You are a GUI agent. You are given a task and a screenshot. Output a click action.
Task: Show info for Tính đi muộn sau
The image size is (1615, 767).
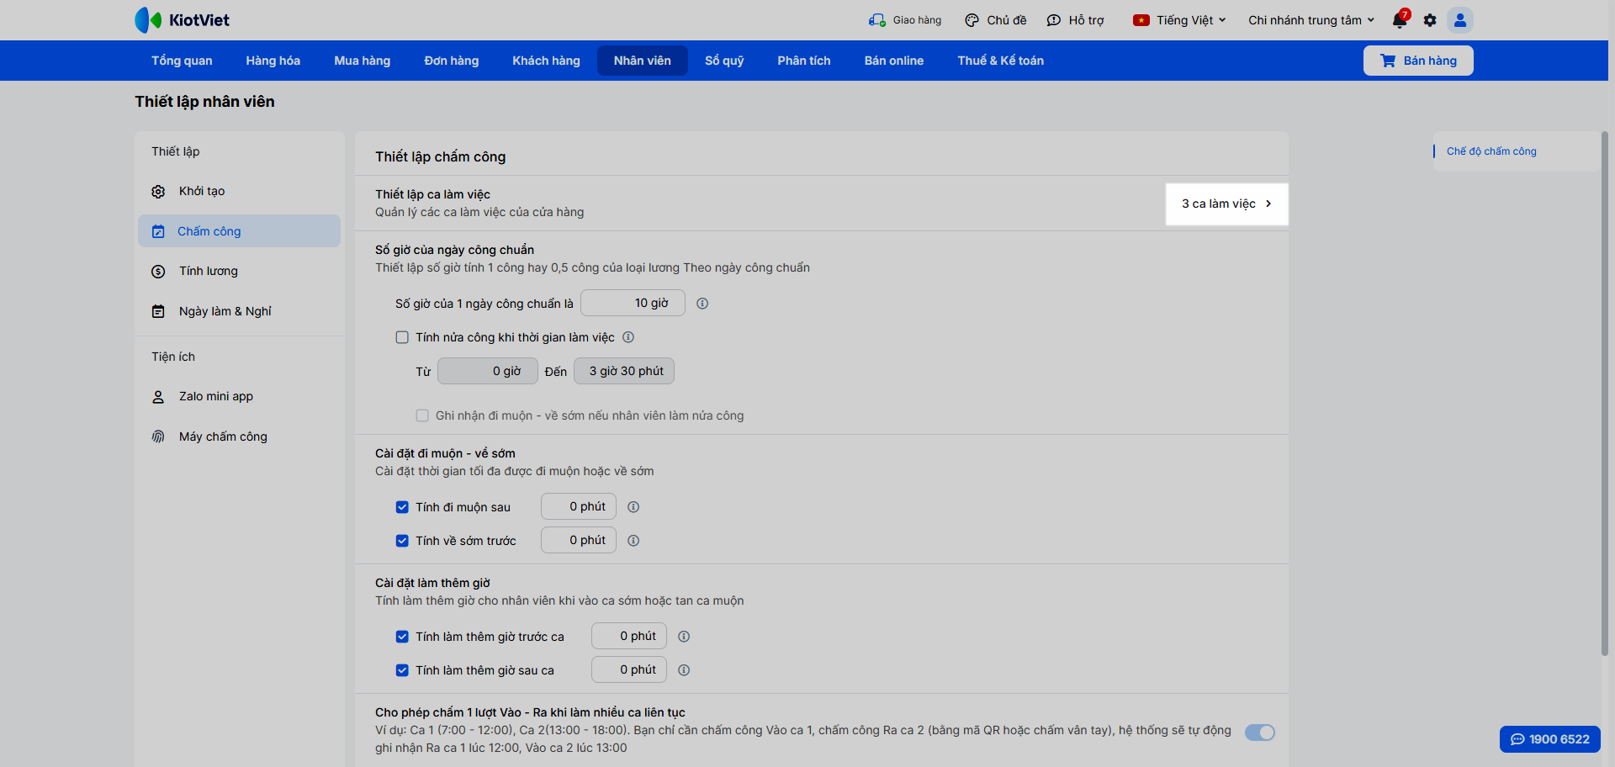pyautogui.click(x=633, y=507)
